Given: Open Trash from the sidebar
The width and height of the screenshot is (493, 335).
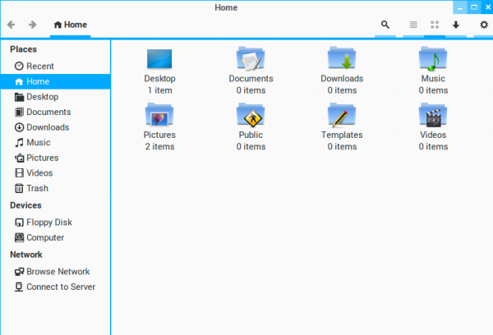Looking at the screenshot, I should 55,188.
